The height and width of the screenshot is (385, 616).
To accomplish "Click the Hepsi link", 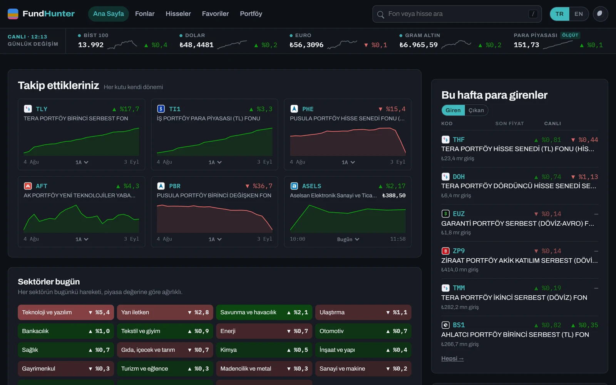I will [452, 358].
